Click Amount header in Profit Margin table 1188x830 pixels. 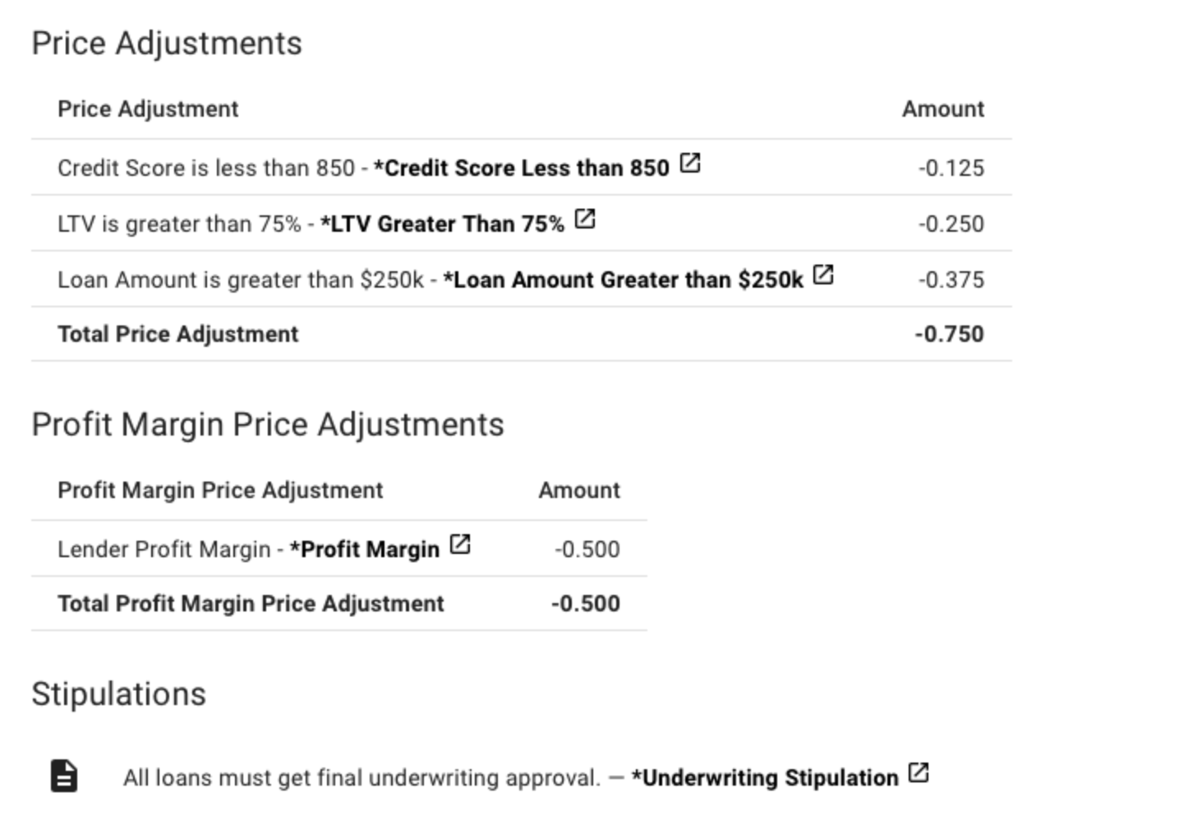579,490
